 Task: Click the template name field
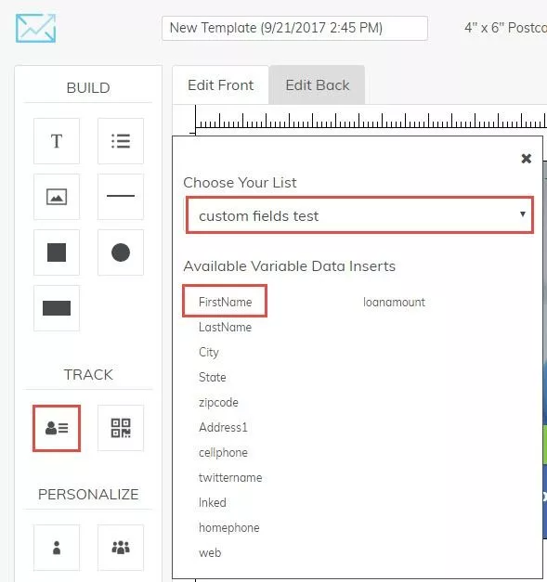(x=294, y=28)
